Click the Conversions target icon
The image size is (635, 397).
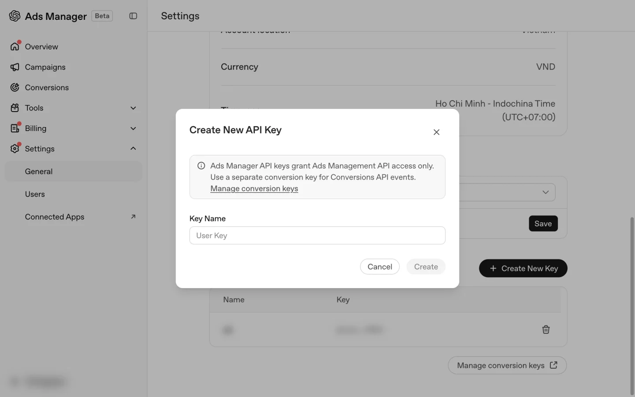tap(15, 87)
